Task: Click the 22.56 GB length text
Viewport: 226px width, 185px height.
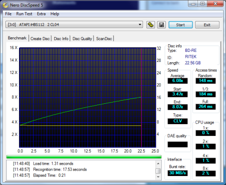Action: coord(193,63)
